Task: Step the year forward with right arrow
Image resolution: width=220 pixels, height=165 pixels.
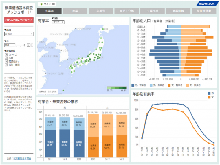Action: click(x=32, y=45)
